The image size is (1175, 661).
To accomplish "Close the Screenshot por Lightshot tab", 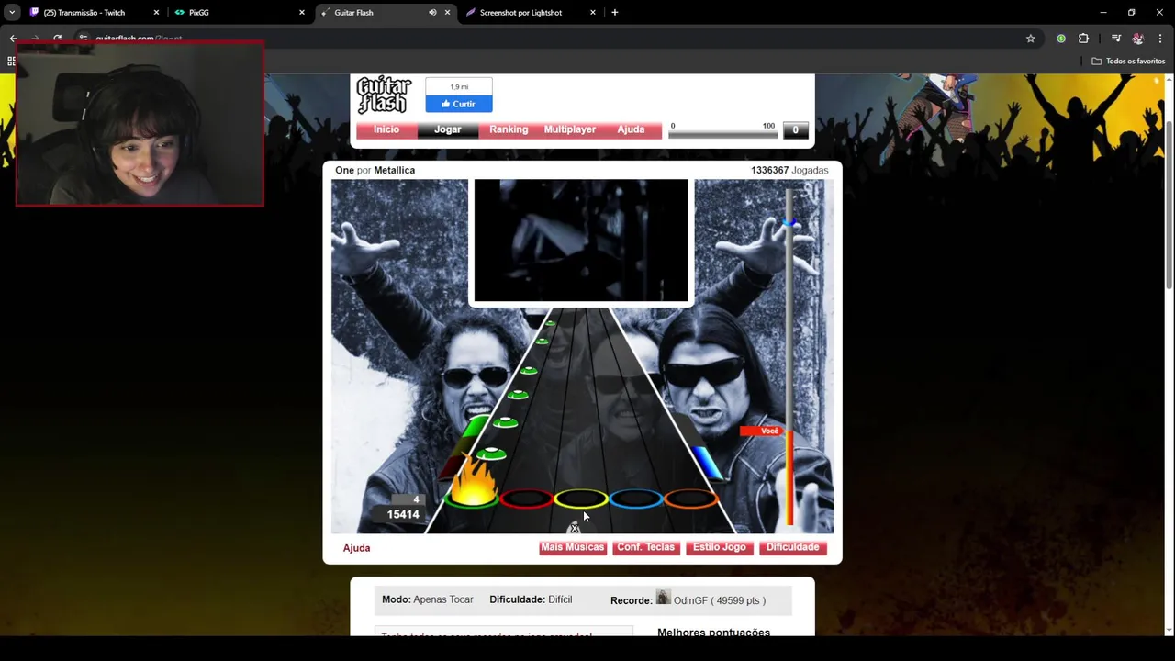I will tap(593, 13).
